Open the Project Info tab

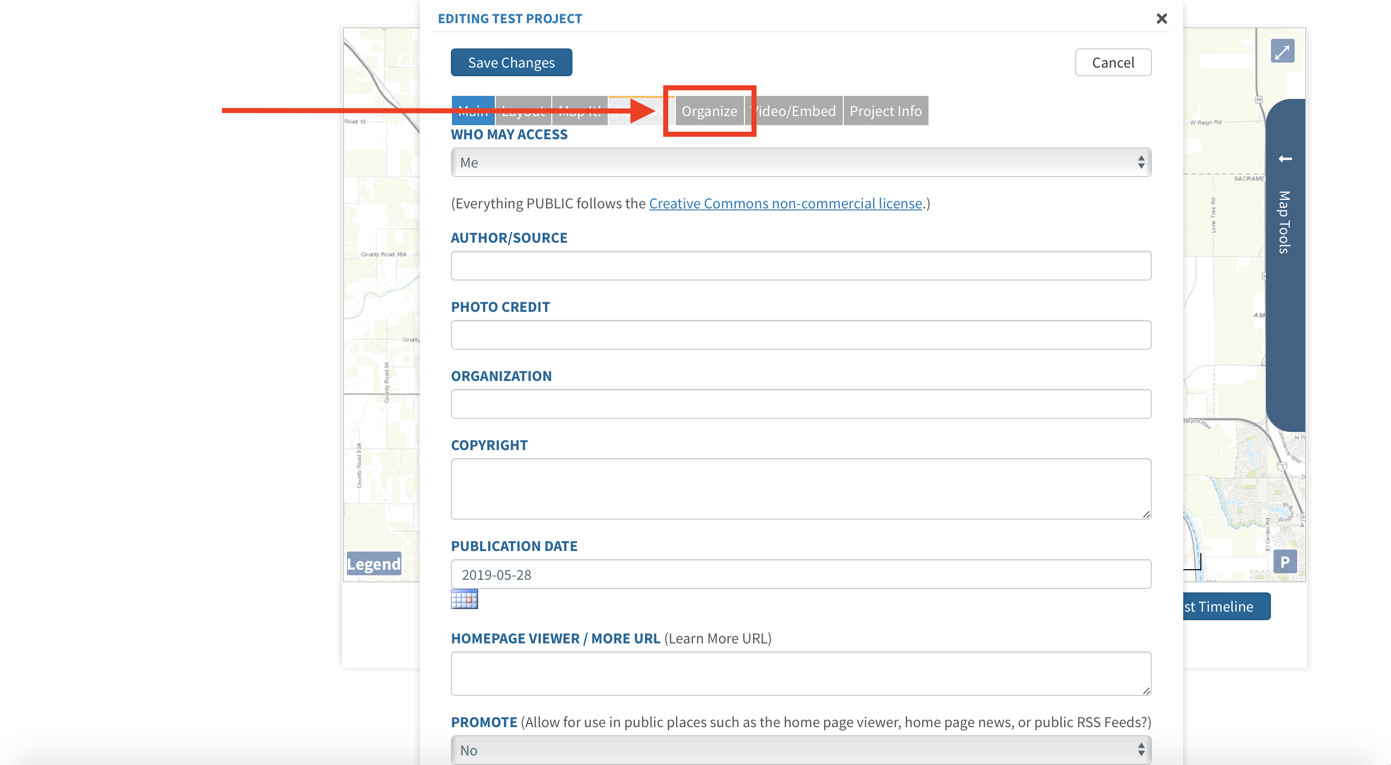point(885,111)
